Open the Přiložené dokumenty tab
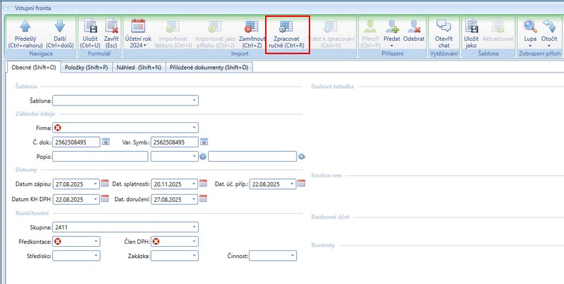 click(x=209, y=67)
